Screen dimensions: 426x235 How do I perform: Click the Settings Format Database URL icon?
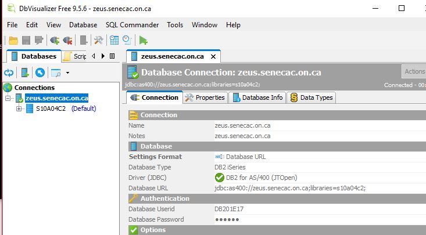pos(219,157)
